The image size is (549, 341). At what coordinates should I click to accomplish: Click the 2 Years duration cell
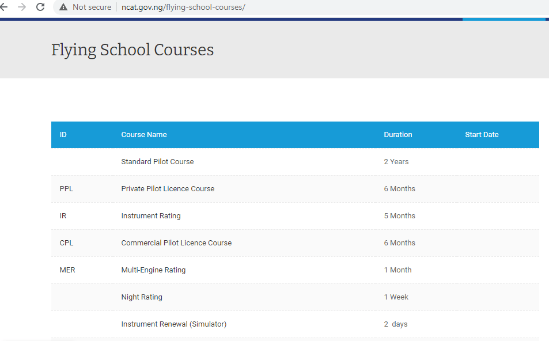tap(396, 162)
